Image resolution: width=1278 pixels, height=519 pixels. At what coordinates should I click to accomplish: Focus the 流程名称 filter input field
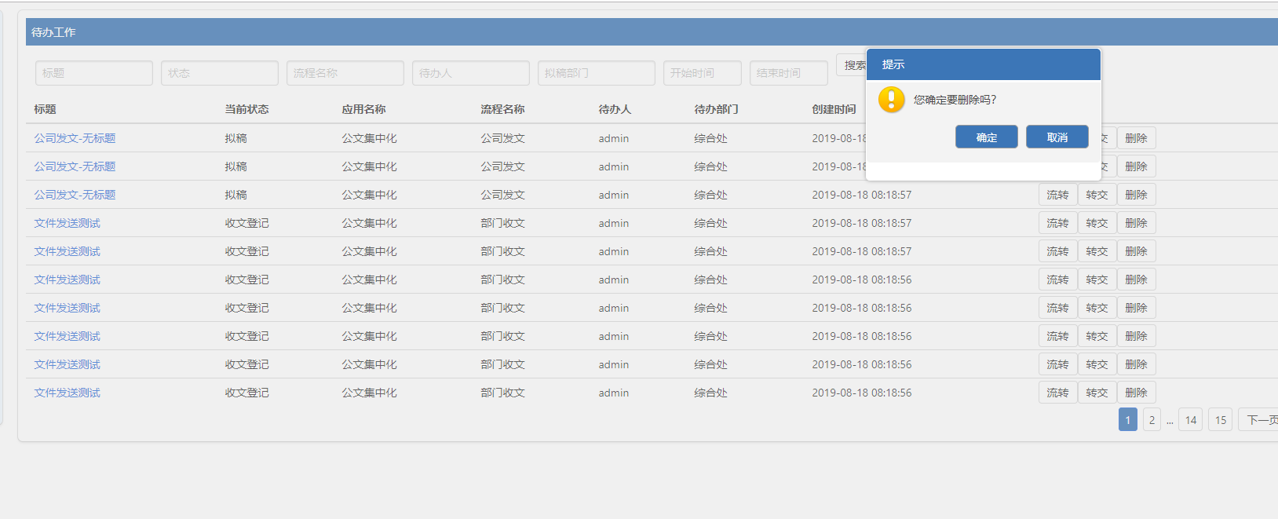pos(345,73)
